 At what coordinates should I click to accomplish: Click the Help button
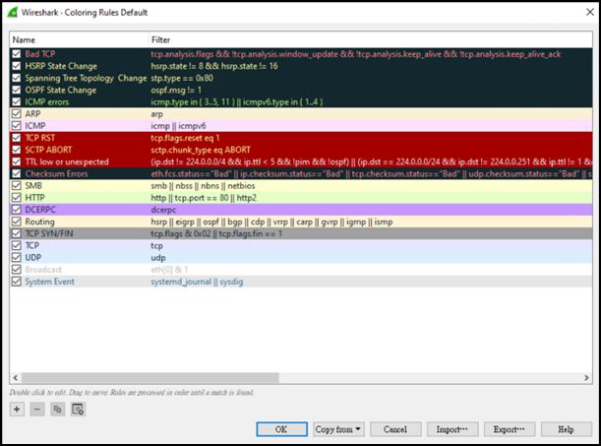click(567, 429)
